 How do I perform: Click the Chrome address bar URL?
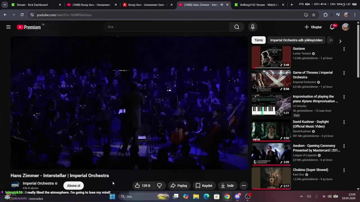[64, 15]
